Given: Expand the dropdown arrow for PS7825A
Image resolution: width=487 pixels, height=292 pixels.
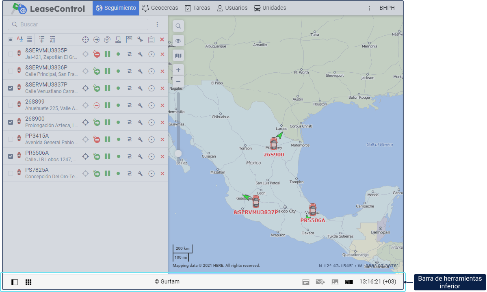Looking at the screenshot, I should coord(151,173).
